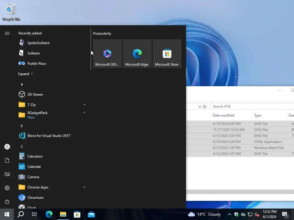
Task: Open network status tray icon
Action: [250, 214]
